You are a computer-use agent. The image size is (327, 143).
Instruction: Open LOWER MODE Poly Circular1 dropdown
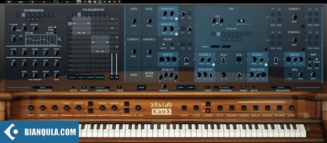[x=100, y=87]
